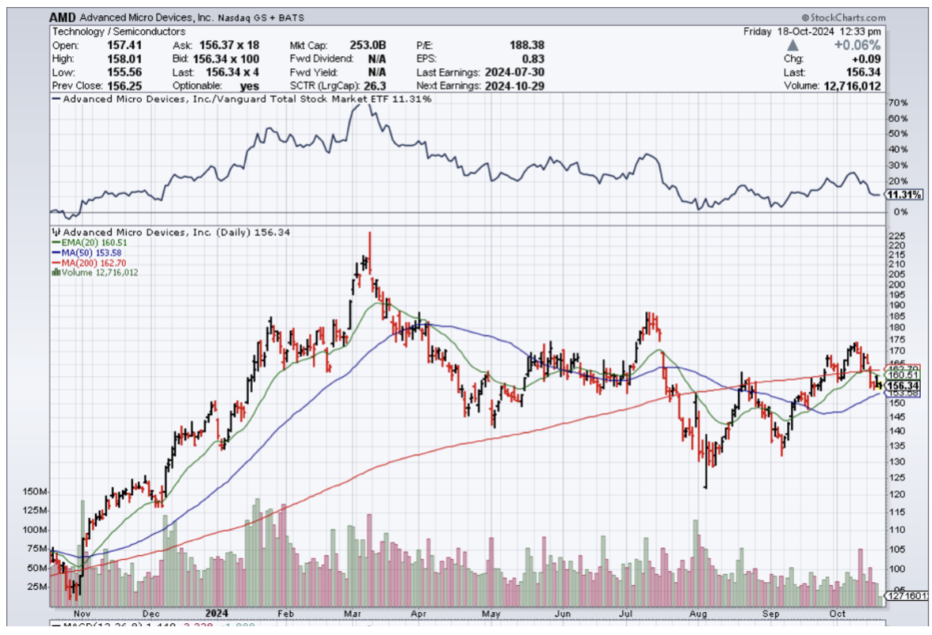Click the Oct label on the time axis

(x=838, y=614)
